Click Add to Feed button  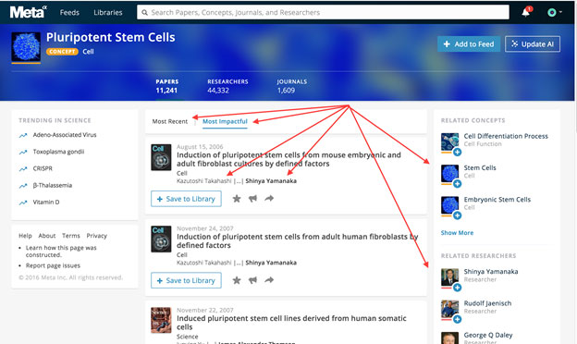point(469,44)
